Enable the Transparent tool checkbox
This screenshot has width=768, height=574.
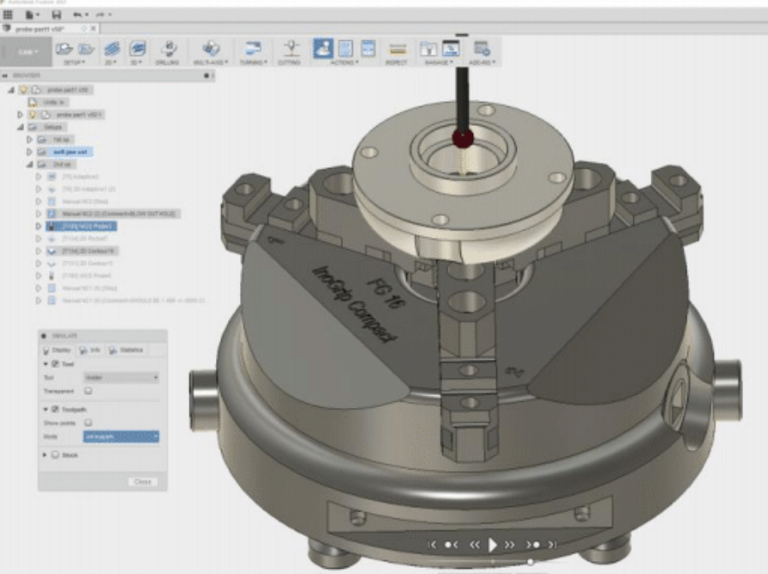[88, 391]
